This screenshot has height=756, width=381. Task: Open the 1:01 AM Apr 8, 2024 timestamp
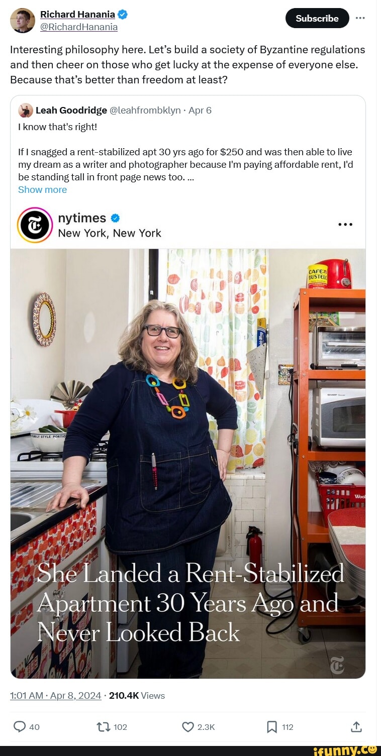(56, 695)
